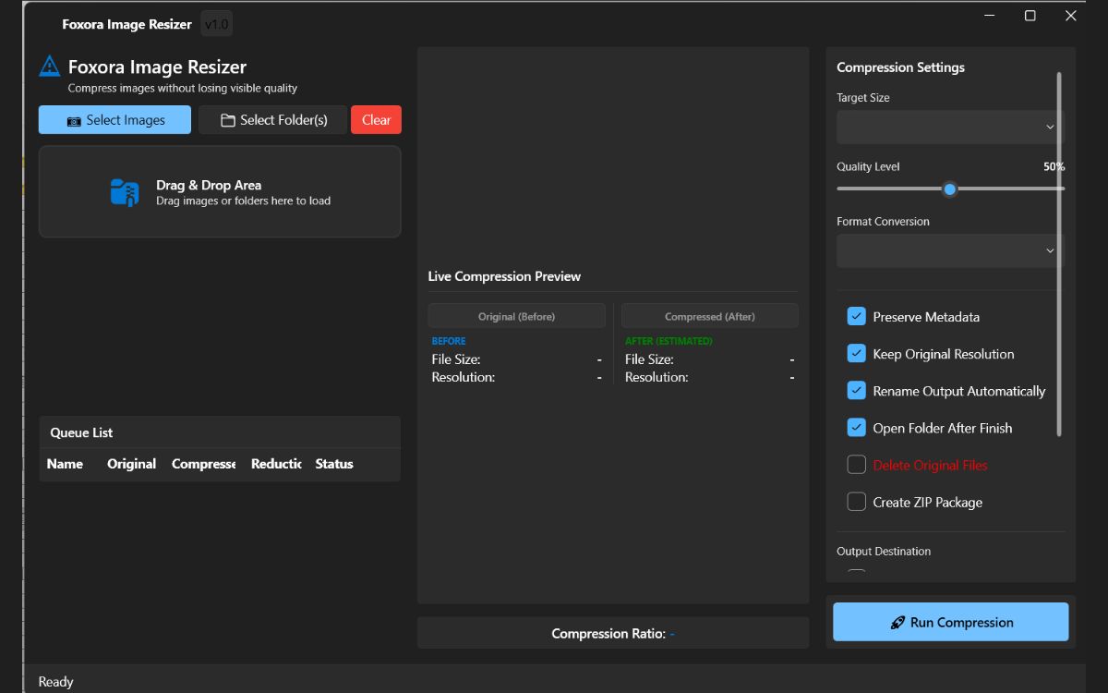Screen dimensions: 1108x693
Task: Click the Queue List heading
Action: pos(81,432)
